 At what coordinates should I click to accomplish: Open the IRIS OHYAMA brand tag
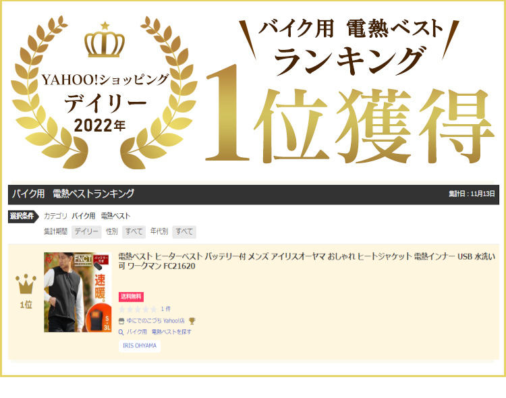coord(140,345)
